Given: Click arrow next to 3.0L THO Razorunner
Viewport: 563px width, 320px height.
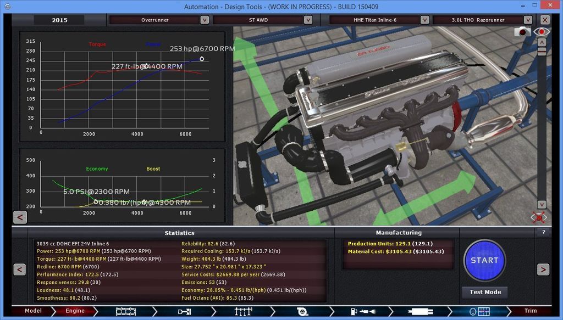Looking at the screenshot, I should click(528, 20).
